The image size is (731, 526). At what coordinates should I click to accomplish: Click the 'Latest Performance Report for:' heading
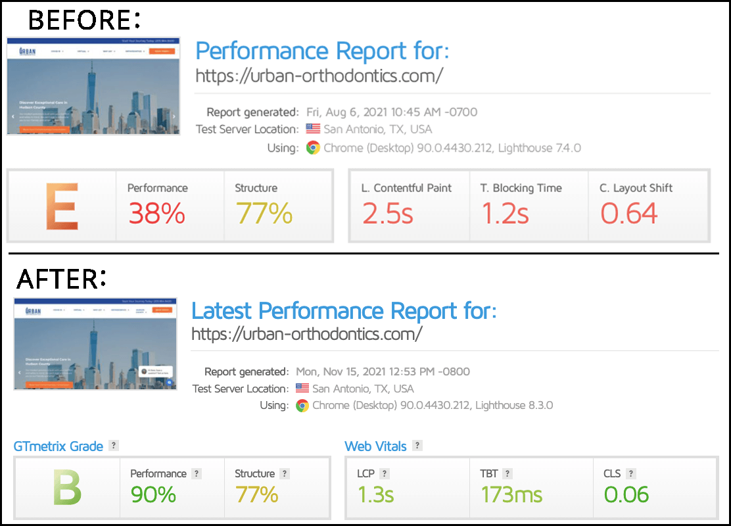(344, 311)
